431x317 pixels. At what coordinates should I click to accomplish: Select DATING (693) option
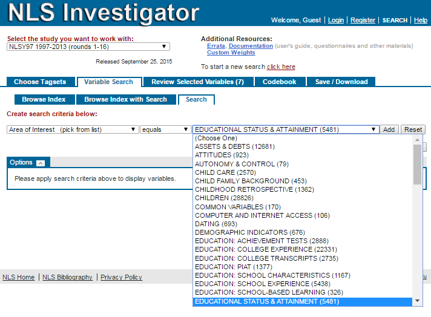click(x=302, y=224)
